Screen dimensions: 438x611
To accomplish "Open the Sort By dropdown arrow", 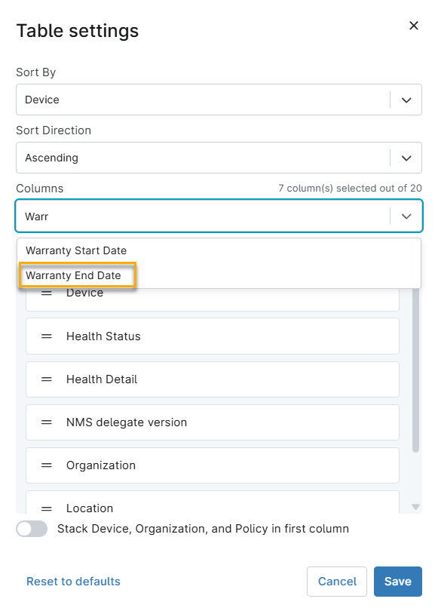I will 406,100.
